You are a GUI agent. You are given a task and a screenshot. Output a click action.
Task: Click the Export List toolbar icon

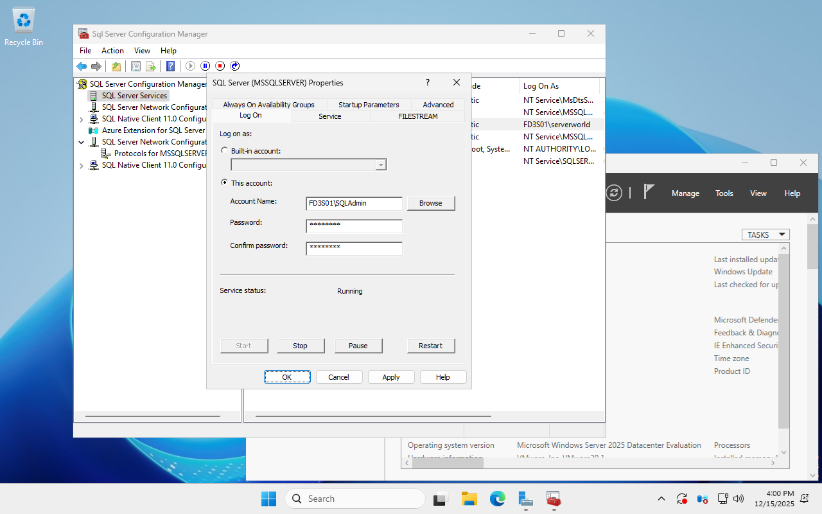click(x=151, y=66)
